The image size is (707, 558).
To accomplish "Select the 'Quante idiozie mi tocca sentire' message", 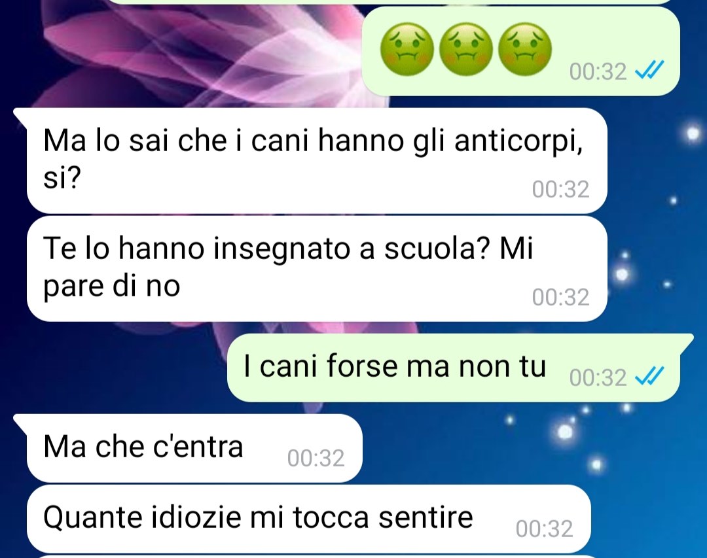I will click(x=308, y=519).
